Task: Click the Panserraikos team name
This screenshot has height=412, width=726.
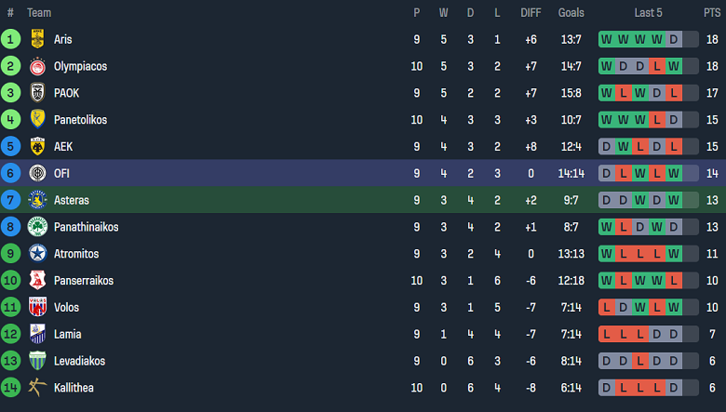Action: pyautogui.click(x=82, y=281)
